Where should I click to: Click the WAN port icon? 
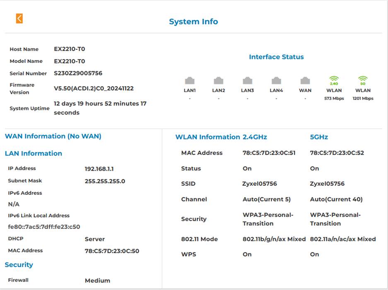[x=305, y=81]
